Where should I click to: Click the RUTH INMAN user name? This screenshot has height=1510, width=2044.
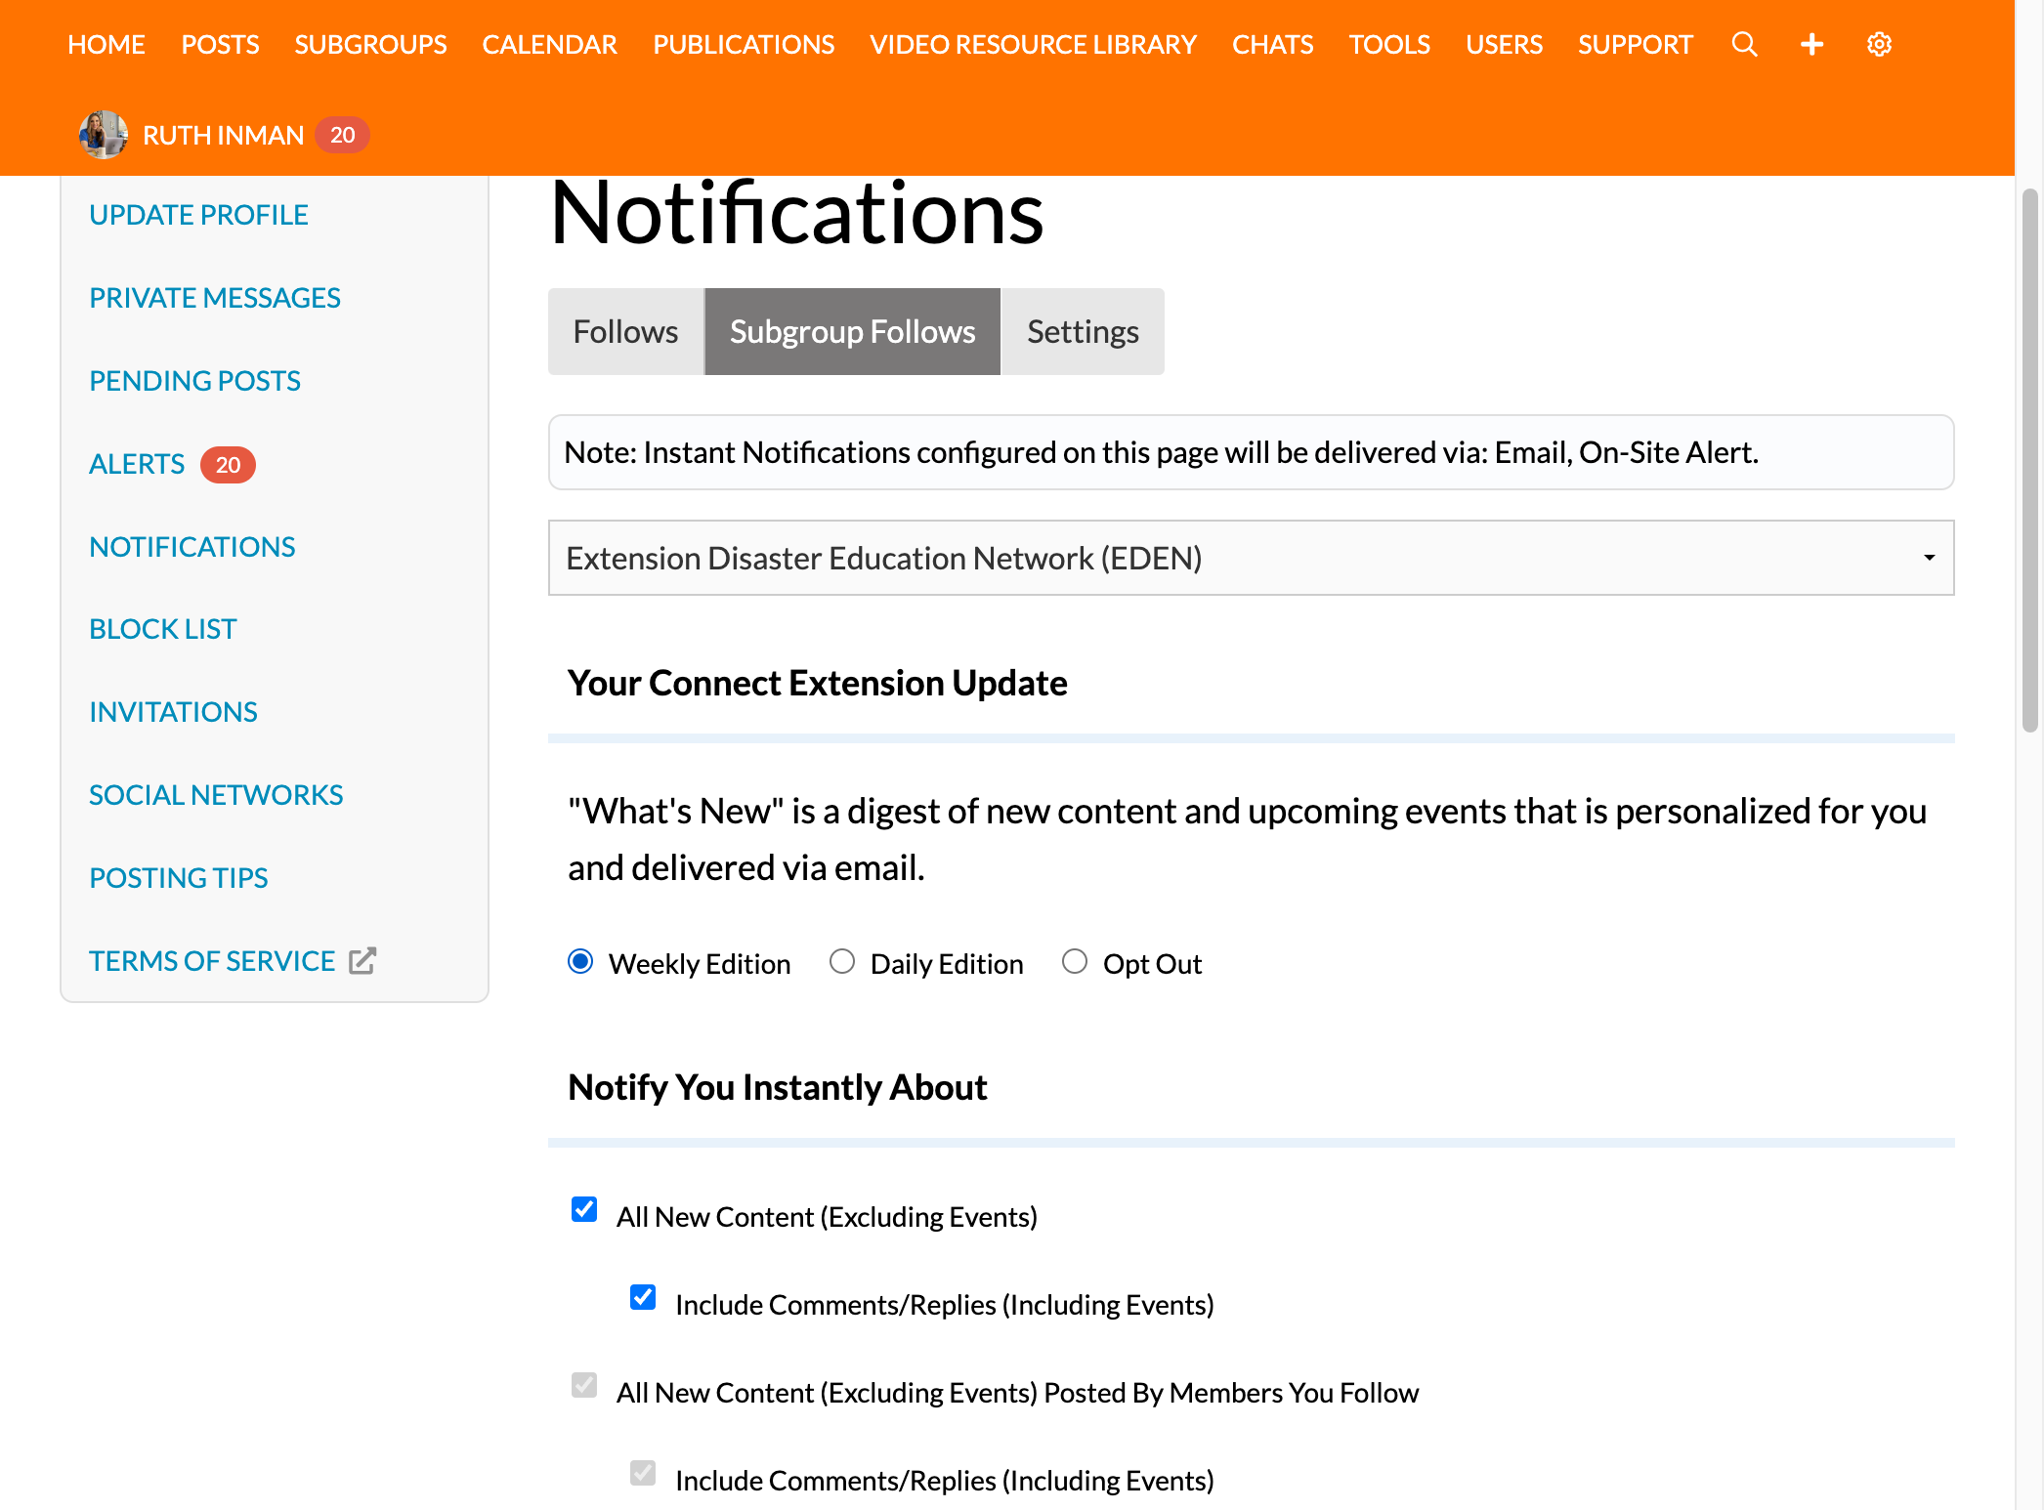[223, 135]
